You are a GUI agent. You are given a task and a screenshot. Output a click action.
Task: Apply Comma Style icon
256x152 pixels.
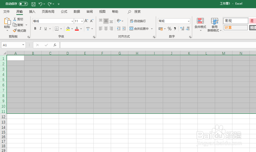tap(175, 29)
